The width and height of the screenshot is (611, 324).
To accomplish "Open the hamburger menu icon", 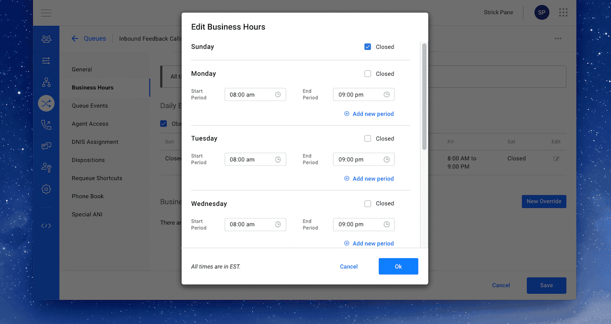I will pos(46,13).
